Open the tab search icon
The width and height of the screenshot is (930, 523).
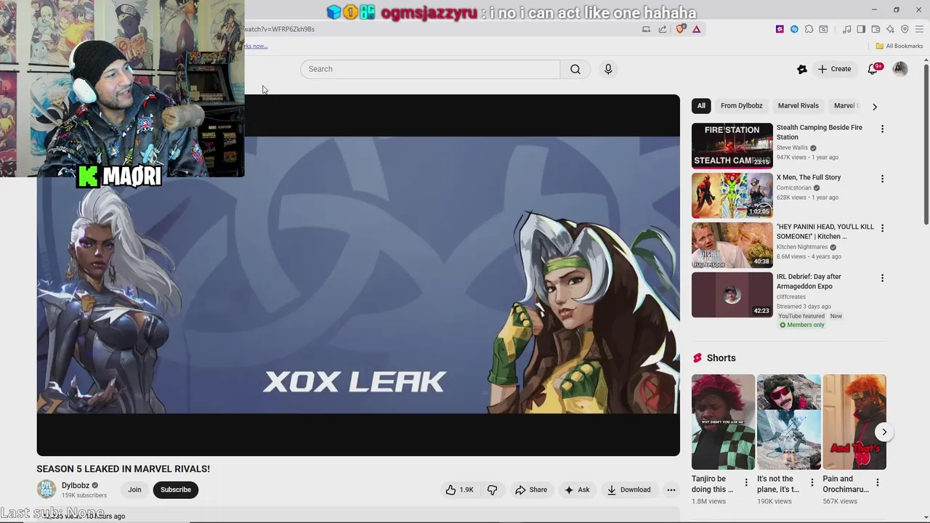click(823, 29)
